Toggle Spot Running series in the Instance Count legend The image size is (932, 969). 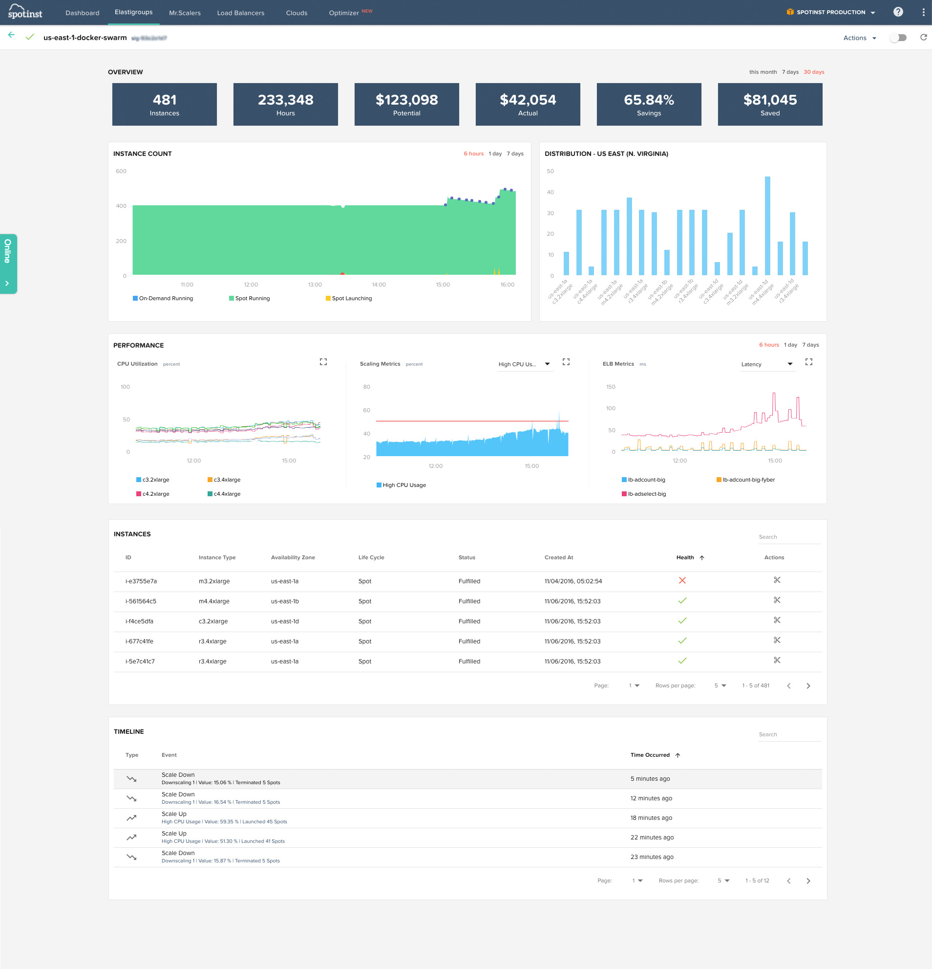click(x=249, y=298)
